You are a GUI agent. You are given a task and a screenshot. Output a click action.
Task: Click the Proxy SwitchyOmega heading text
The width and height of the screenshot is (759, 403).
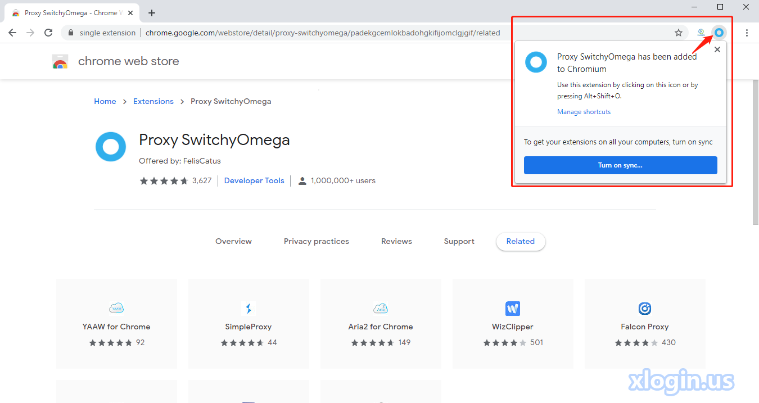click(214, 139)
